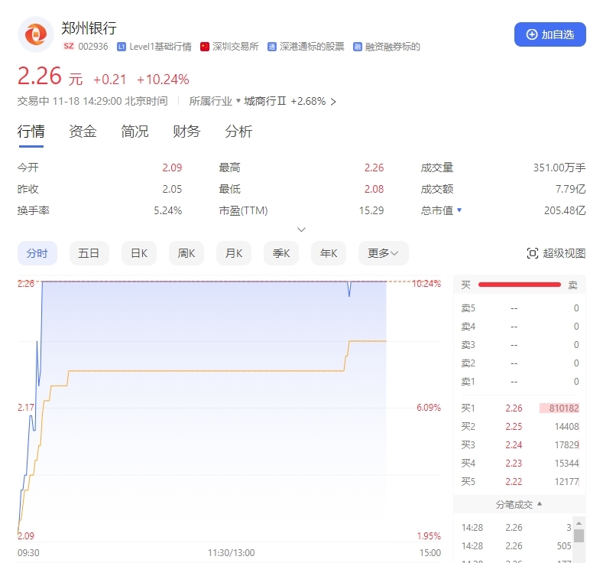Click the 成交额 value 7.79亿
The height and width of the screenshot is (563, 603).
570,189
